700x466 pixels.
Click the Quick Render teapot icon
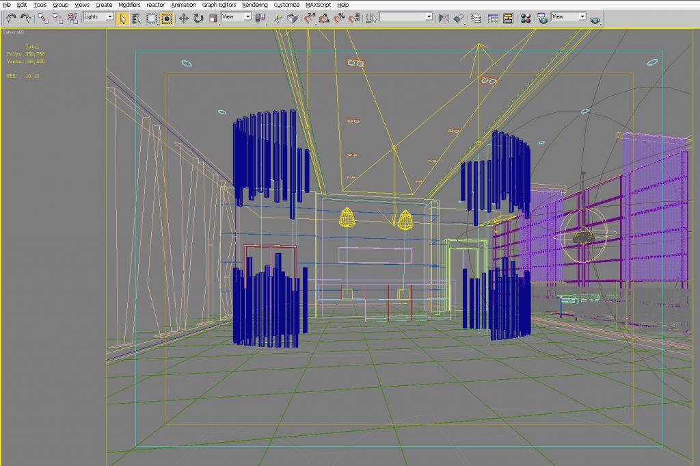tap(594, 19)
